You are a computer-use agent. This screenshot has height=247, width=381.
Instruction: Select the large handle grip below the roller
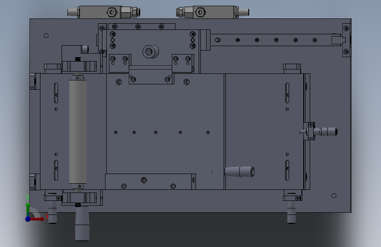pyautogui.click(x=82, y=224)
